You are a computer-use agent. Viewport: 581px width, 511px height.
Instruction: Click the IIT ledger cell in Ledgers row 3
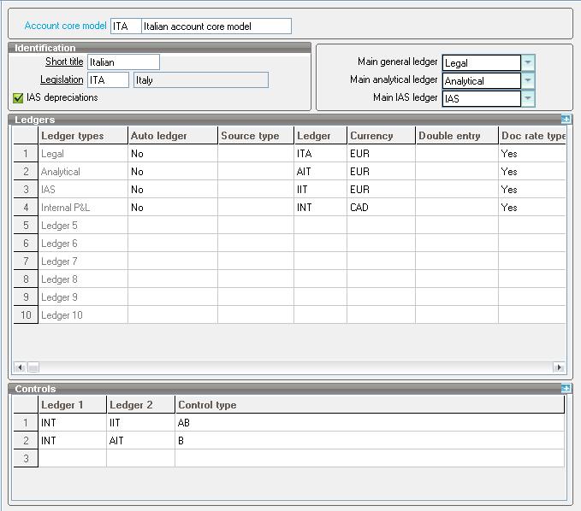pyautogui.click(x=320, y=190)
